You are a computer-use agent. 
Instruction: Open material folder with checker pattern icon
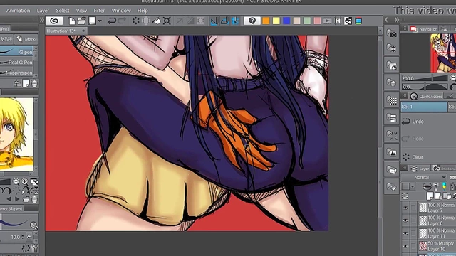coord(391,100)
